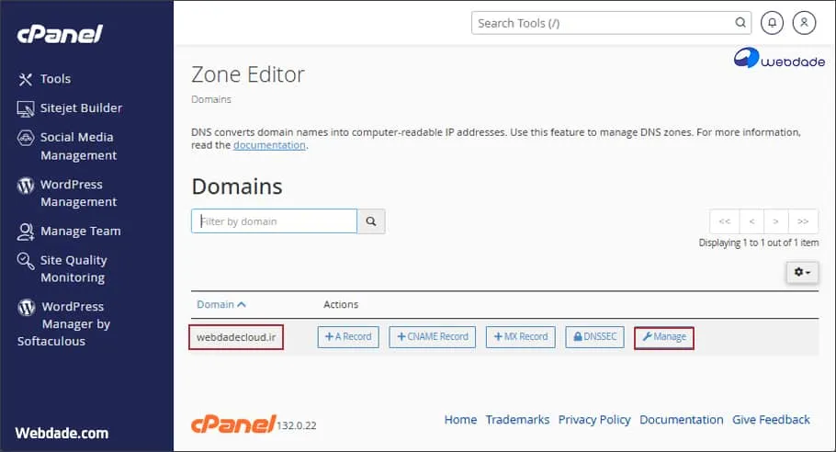
Task: Click the Sitejet Builder sidebar icon
Action: tap(26, 108)
